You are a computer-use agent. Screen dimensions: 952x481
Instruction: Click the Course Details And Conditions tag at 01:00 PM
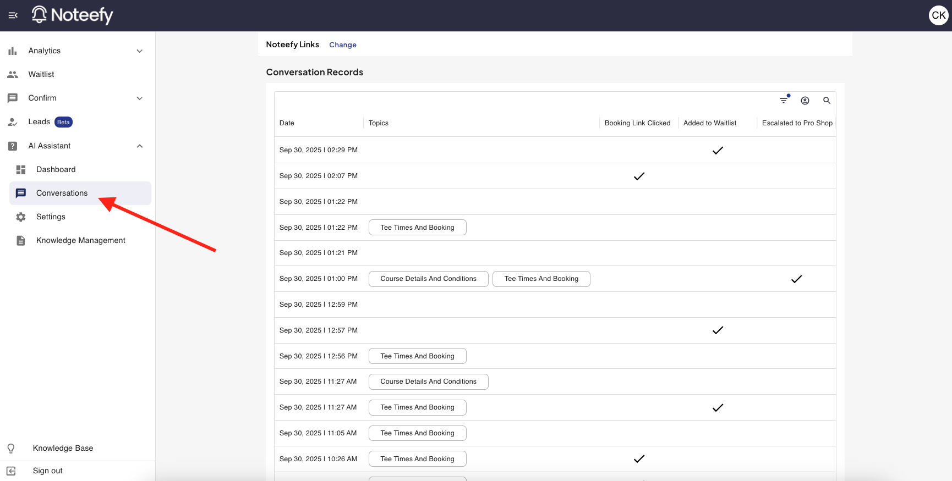(x=428, y=279)
